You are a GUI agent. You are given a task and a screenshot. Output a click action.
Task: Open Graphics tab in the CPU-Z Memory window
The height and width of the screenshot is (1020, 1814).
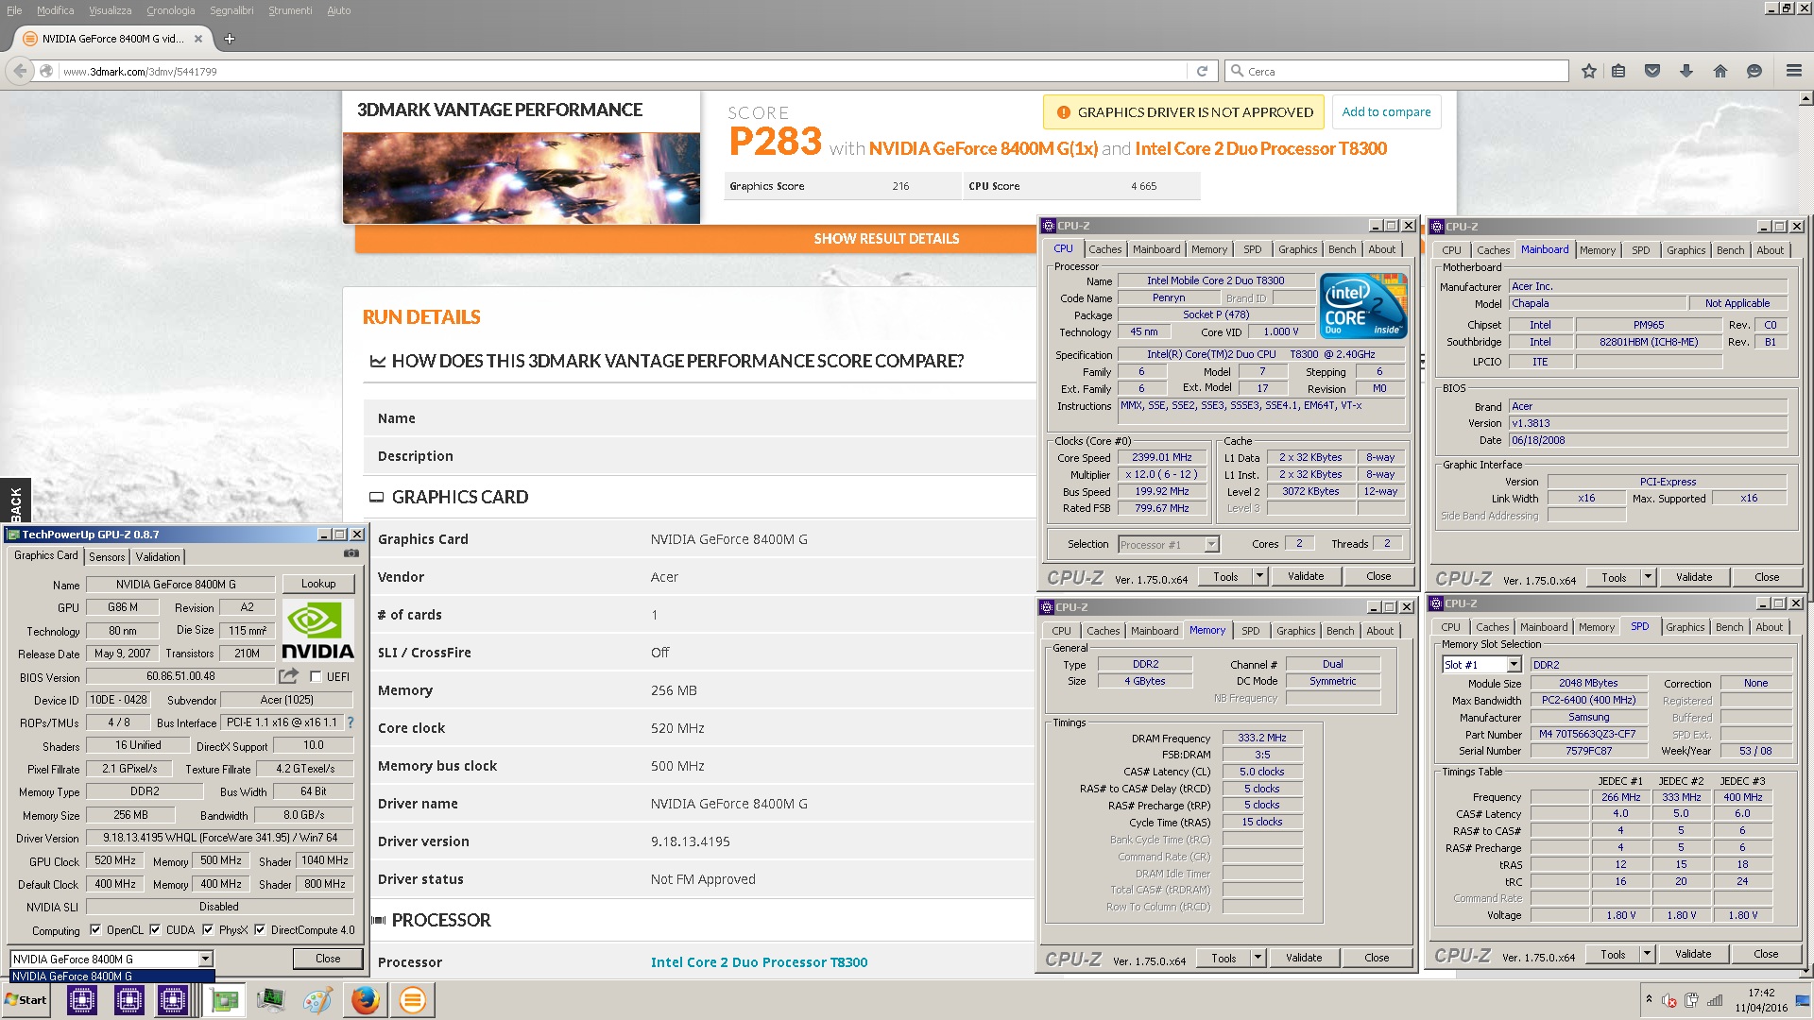(1295, 631)
